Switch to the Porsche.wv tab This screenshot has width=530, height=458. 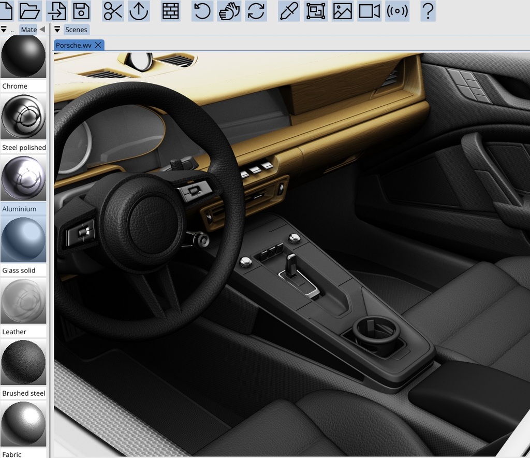pos(73,45)
